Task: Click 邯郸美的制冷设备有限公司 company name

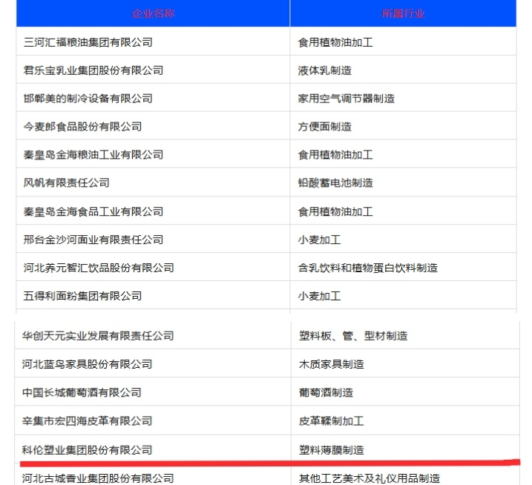Action: point(88,99)
